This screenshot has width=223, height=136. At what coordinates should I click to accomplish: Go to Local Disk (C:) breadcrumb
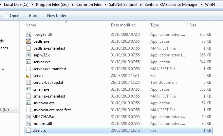click(x=16, y=5)
